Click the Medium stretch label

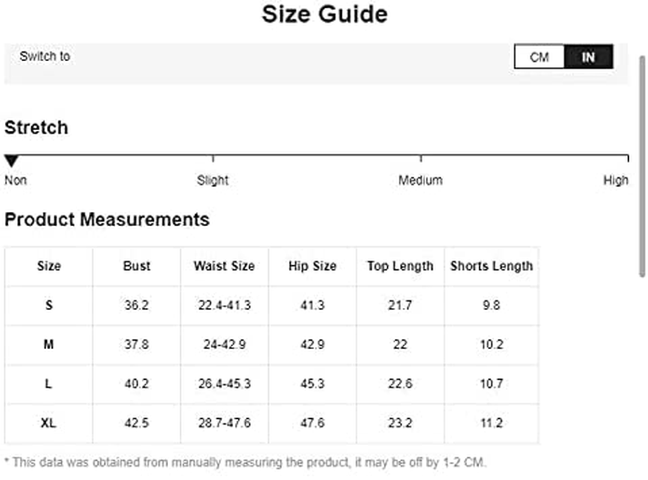(x=420, y=181)
